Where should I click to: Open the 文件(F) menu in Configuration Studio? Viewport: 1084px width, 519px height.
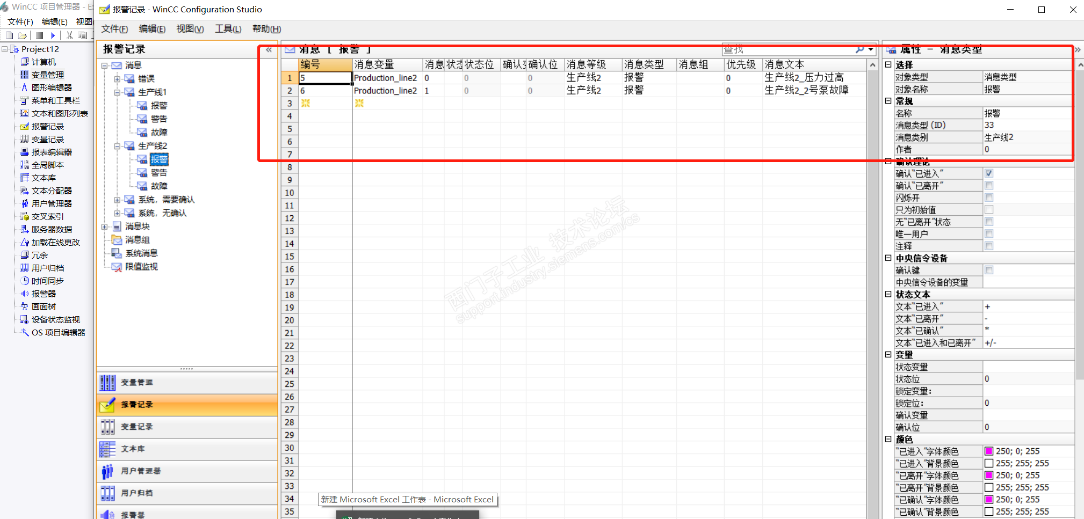click(x=114, y=29)
